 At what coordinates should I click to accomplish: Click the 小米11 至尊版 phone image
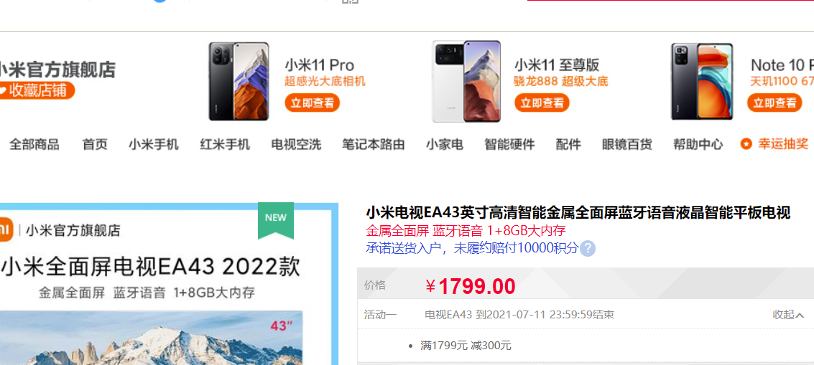tap(466, 82)
